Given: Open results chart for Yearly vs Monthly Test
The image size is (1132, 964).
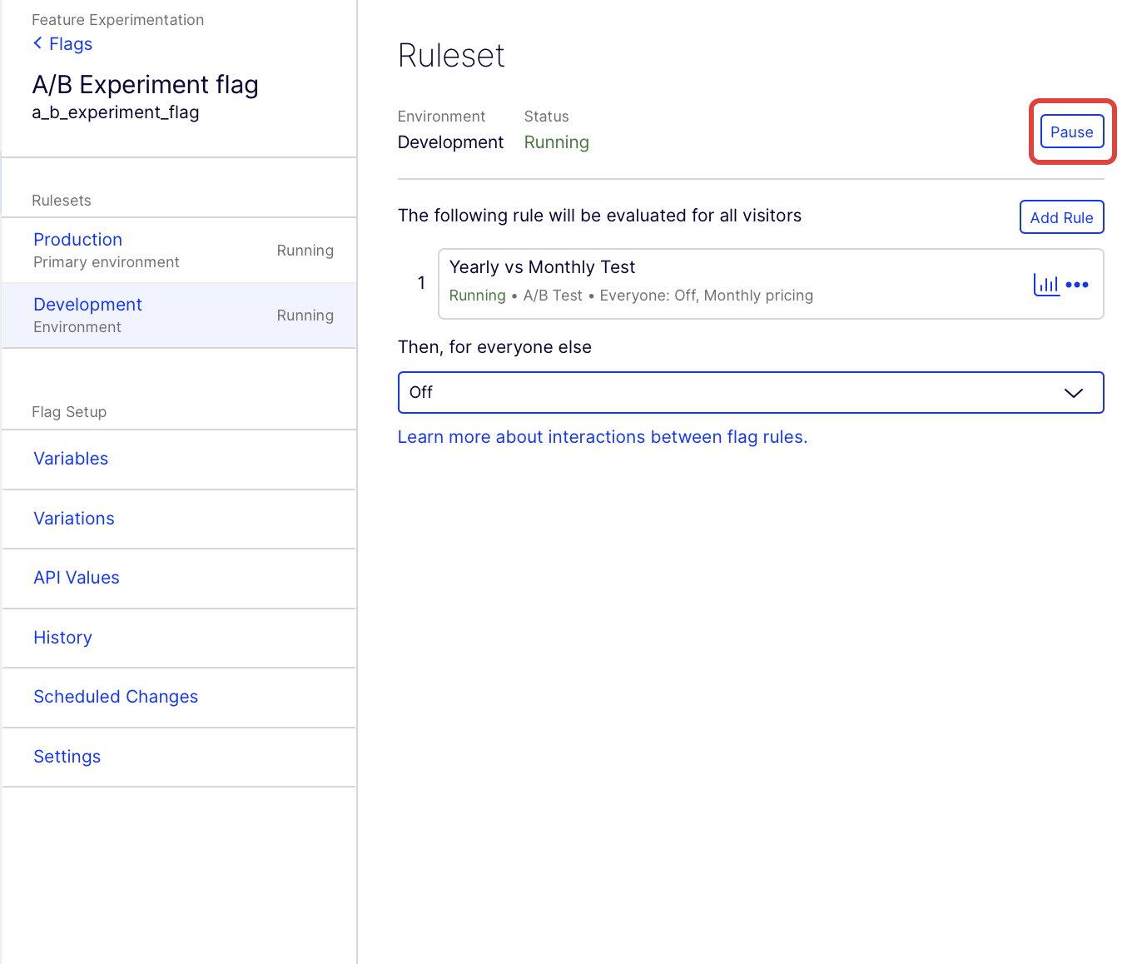Looking at the screenshot, I should coord(1045,285).
